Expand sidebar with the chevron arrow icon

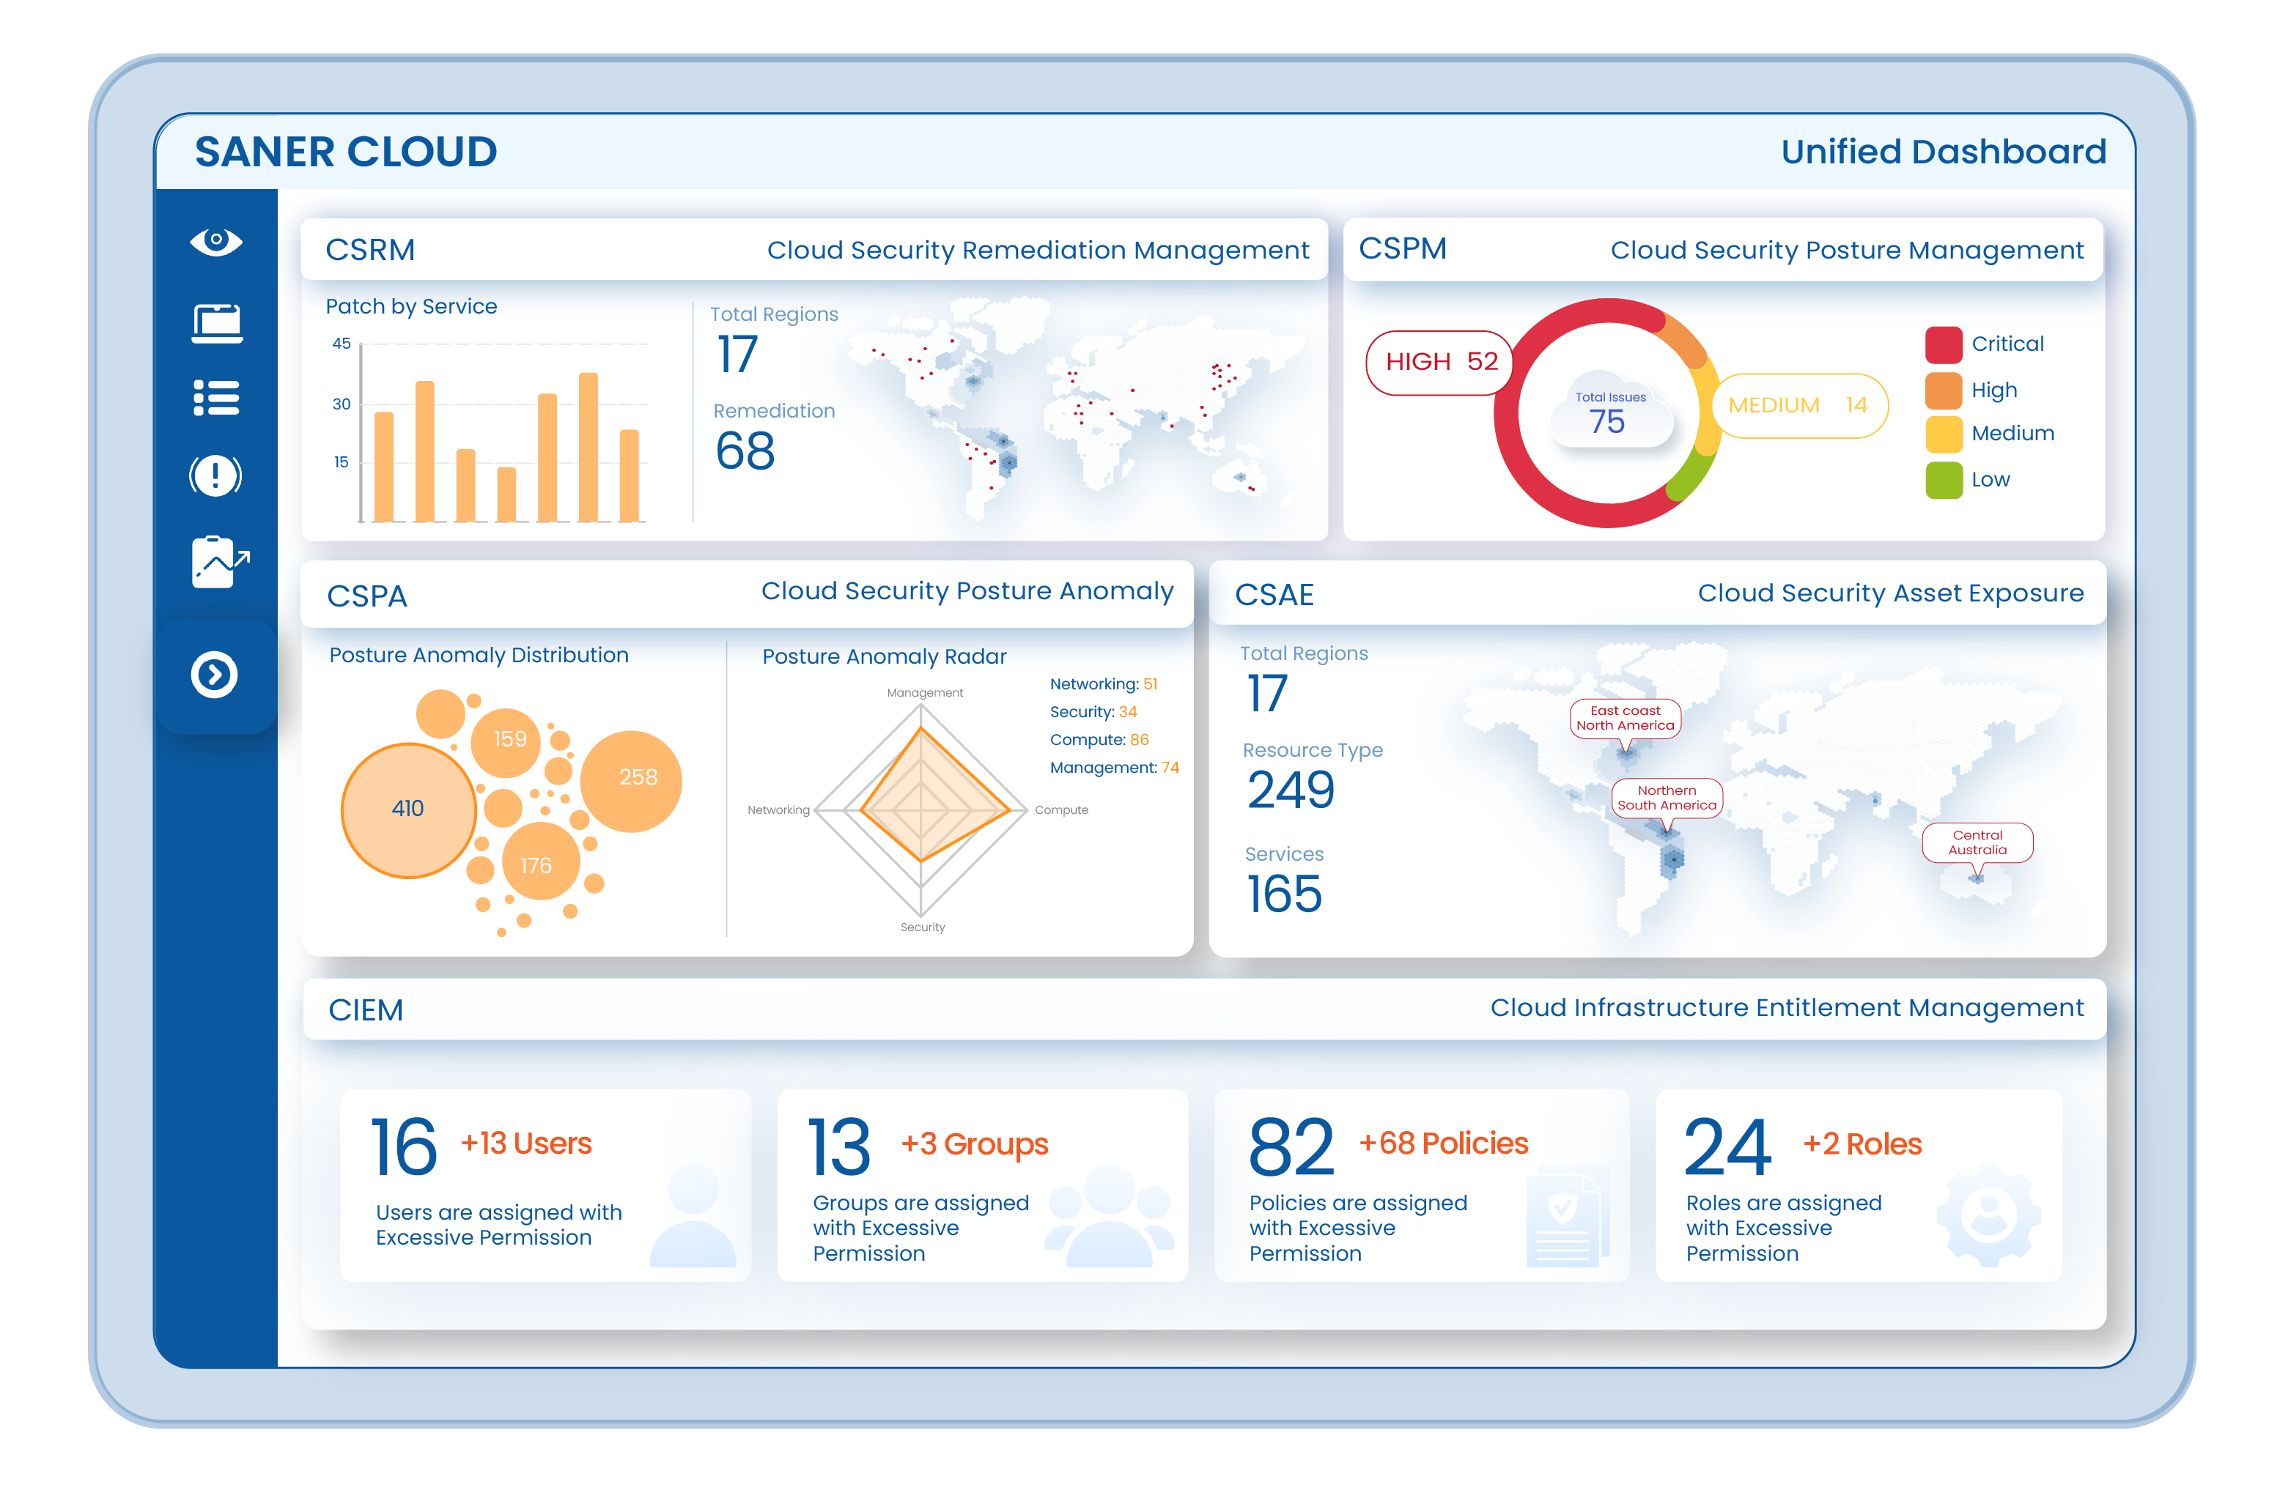(x=214, y=674)
